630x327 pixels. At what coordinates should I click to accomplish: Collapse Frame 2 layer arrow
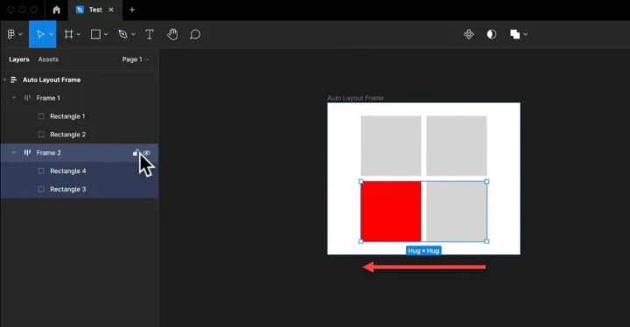pyautogui.click(x=14, y=153)
